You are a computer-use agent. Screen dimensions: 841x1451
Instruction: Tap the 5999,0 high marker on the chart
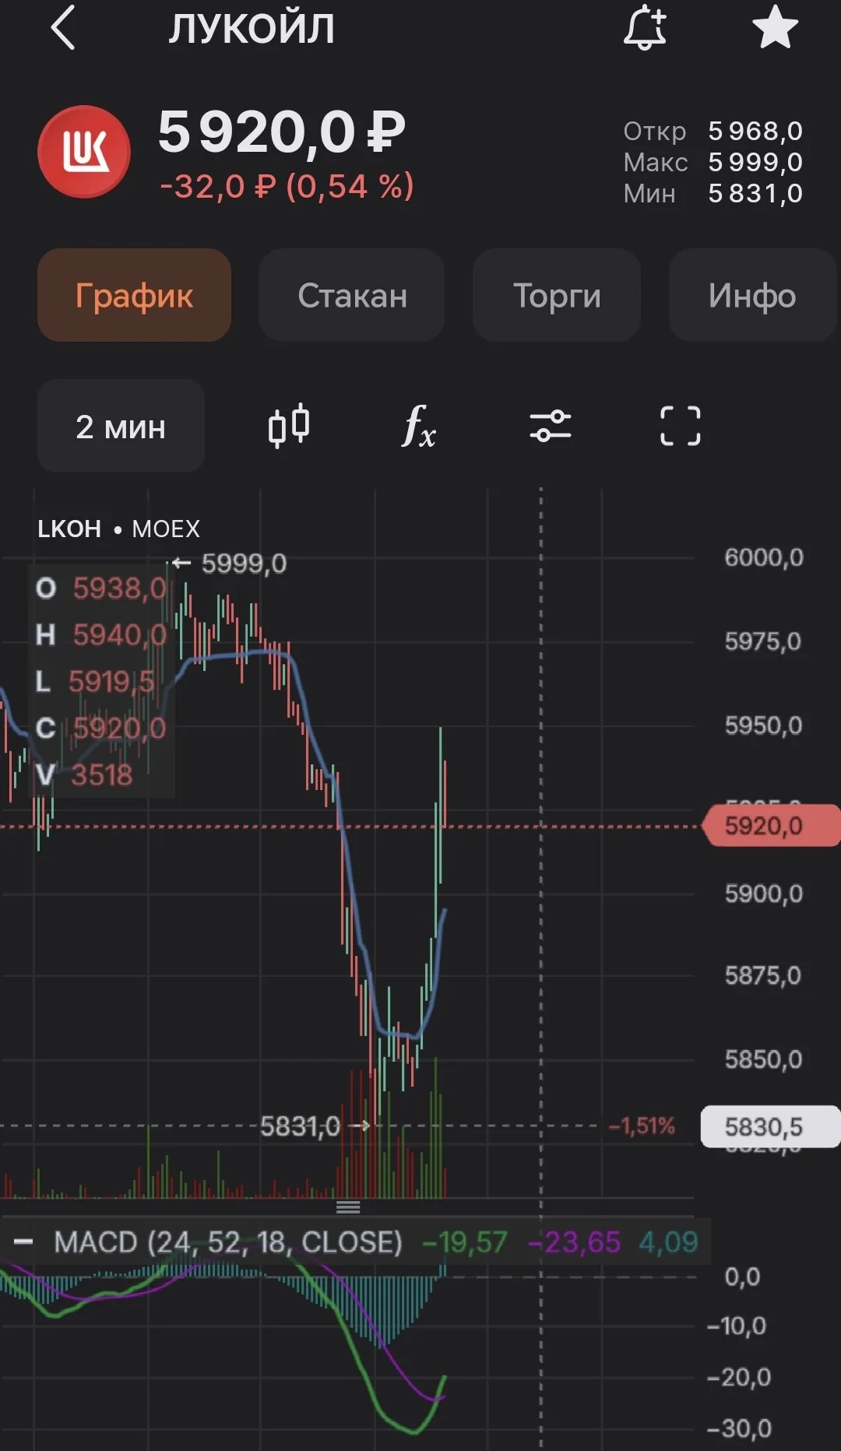point(230,563)
